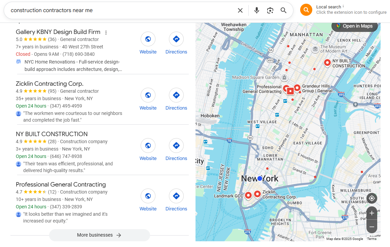
Task: Click the orange Local search extension icon
Action: tap(306, 10)
